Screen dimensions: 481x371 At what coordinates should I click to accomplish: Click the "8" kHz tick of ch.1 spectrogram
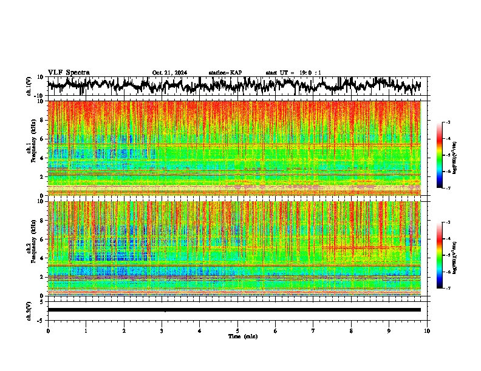43,120
